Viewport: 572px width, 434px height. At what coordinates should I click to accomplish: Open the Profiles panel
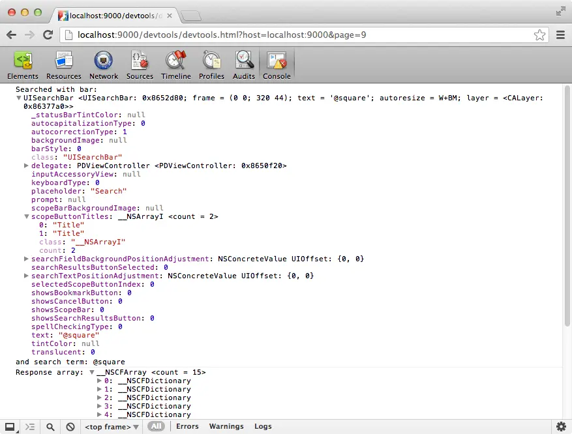pyautogui.click(x=211, y=66)
